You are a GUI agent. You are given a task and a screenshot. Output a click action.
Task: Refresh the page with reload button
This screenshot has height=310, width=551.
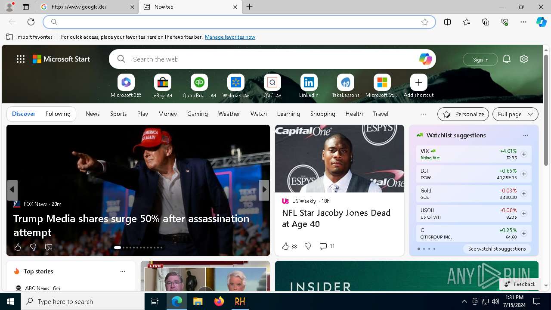coord(31,22)
